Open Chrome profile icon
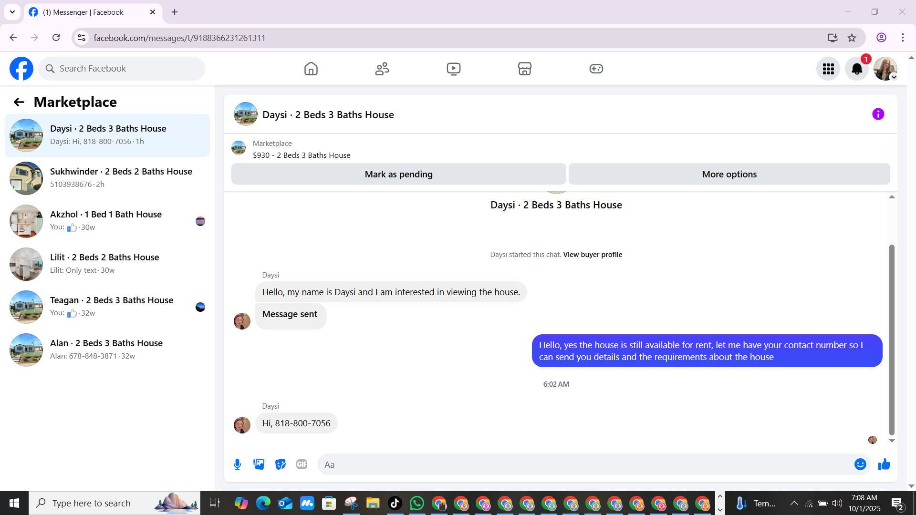 (x=881, y=38)
